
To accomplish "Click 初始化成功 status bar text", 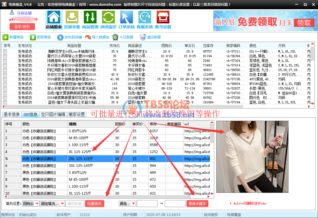I will click(x=27, y=215).
